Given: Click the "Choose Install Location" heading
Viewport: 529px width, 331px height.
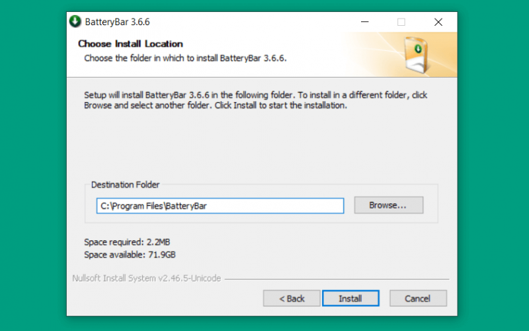Looking at the screenshot, I should (x=130, y=44).
